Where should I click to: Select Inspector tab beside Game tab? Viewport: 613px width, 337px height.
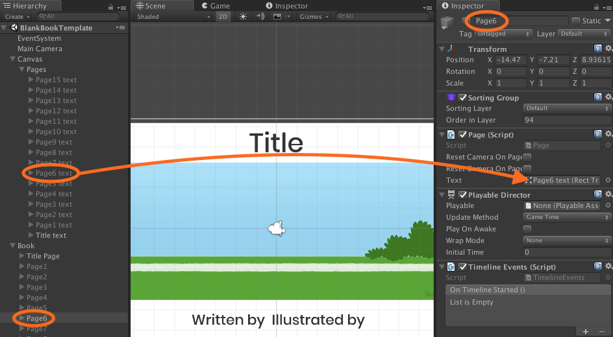(286, 6)
